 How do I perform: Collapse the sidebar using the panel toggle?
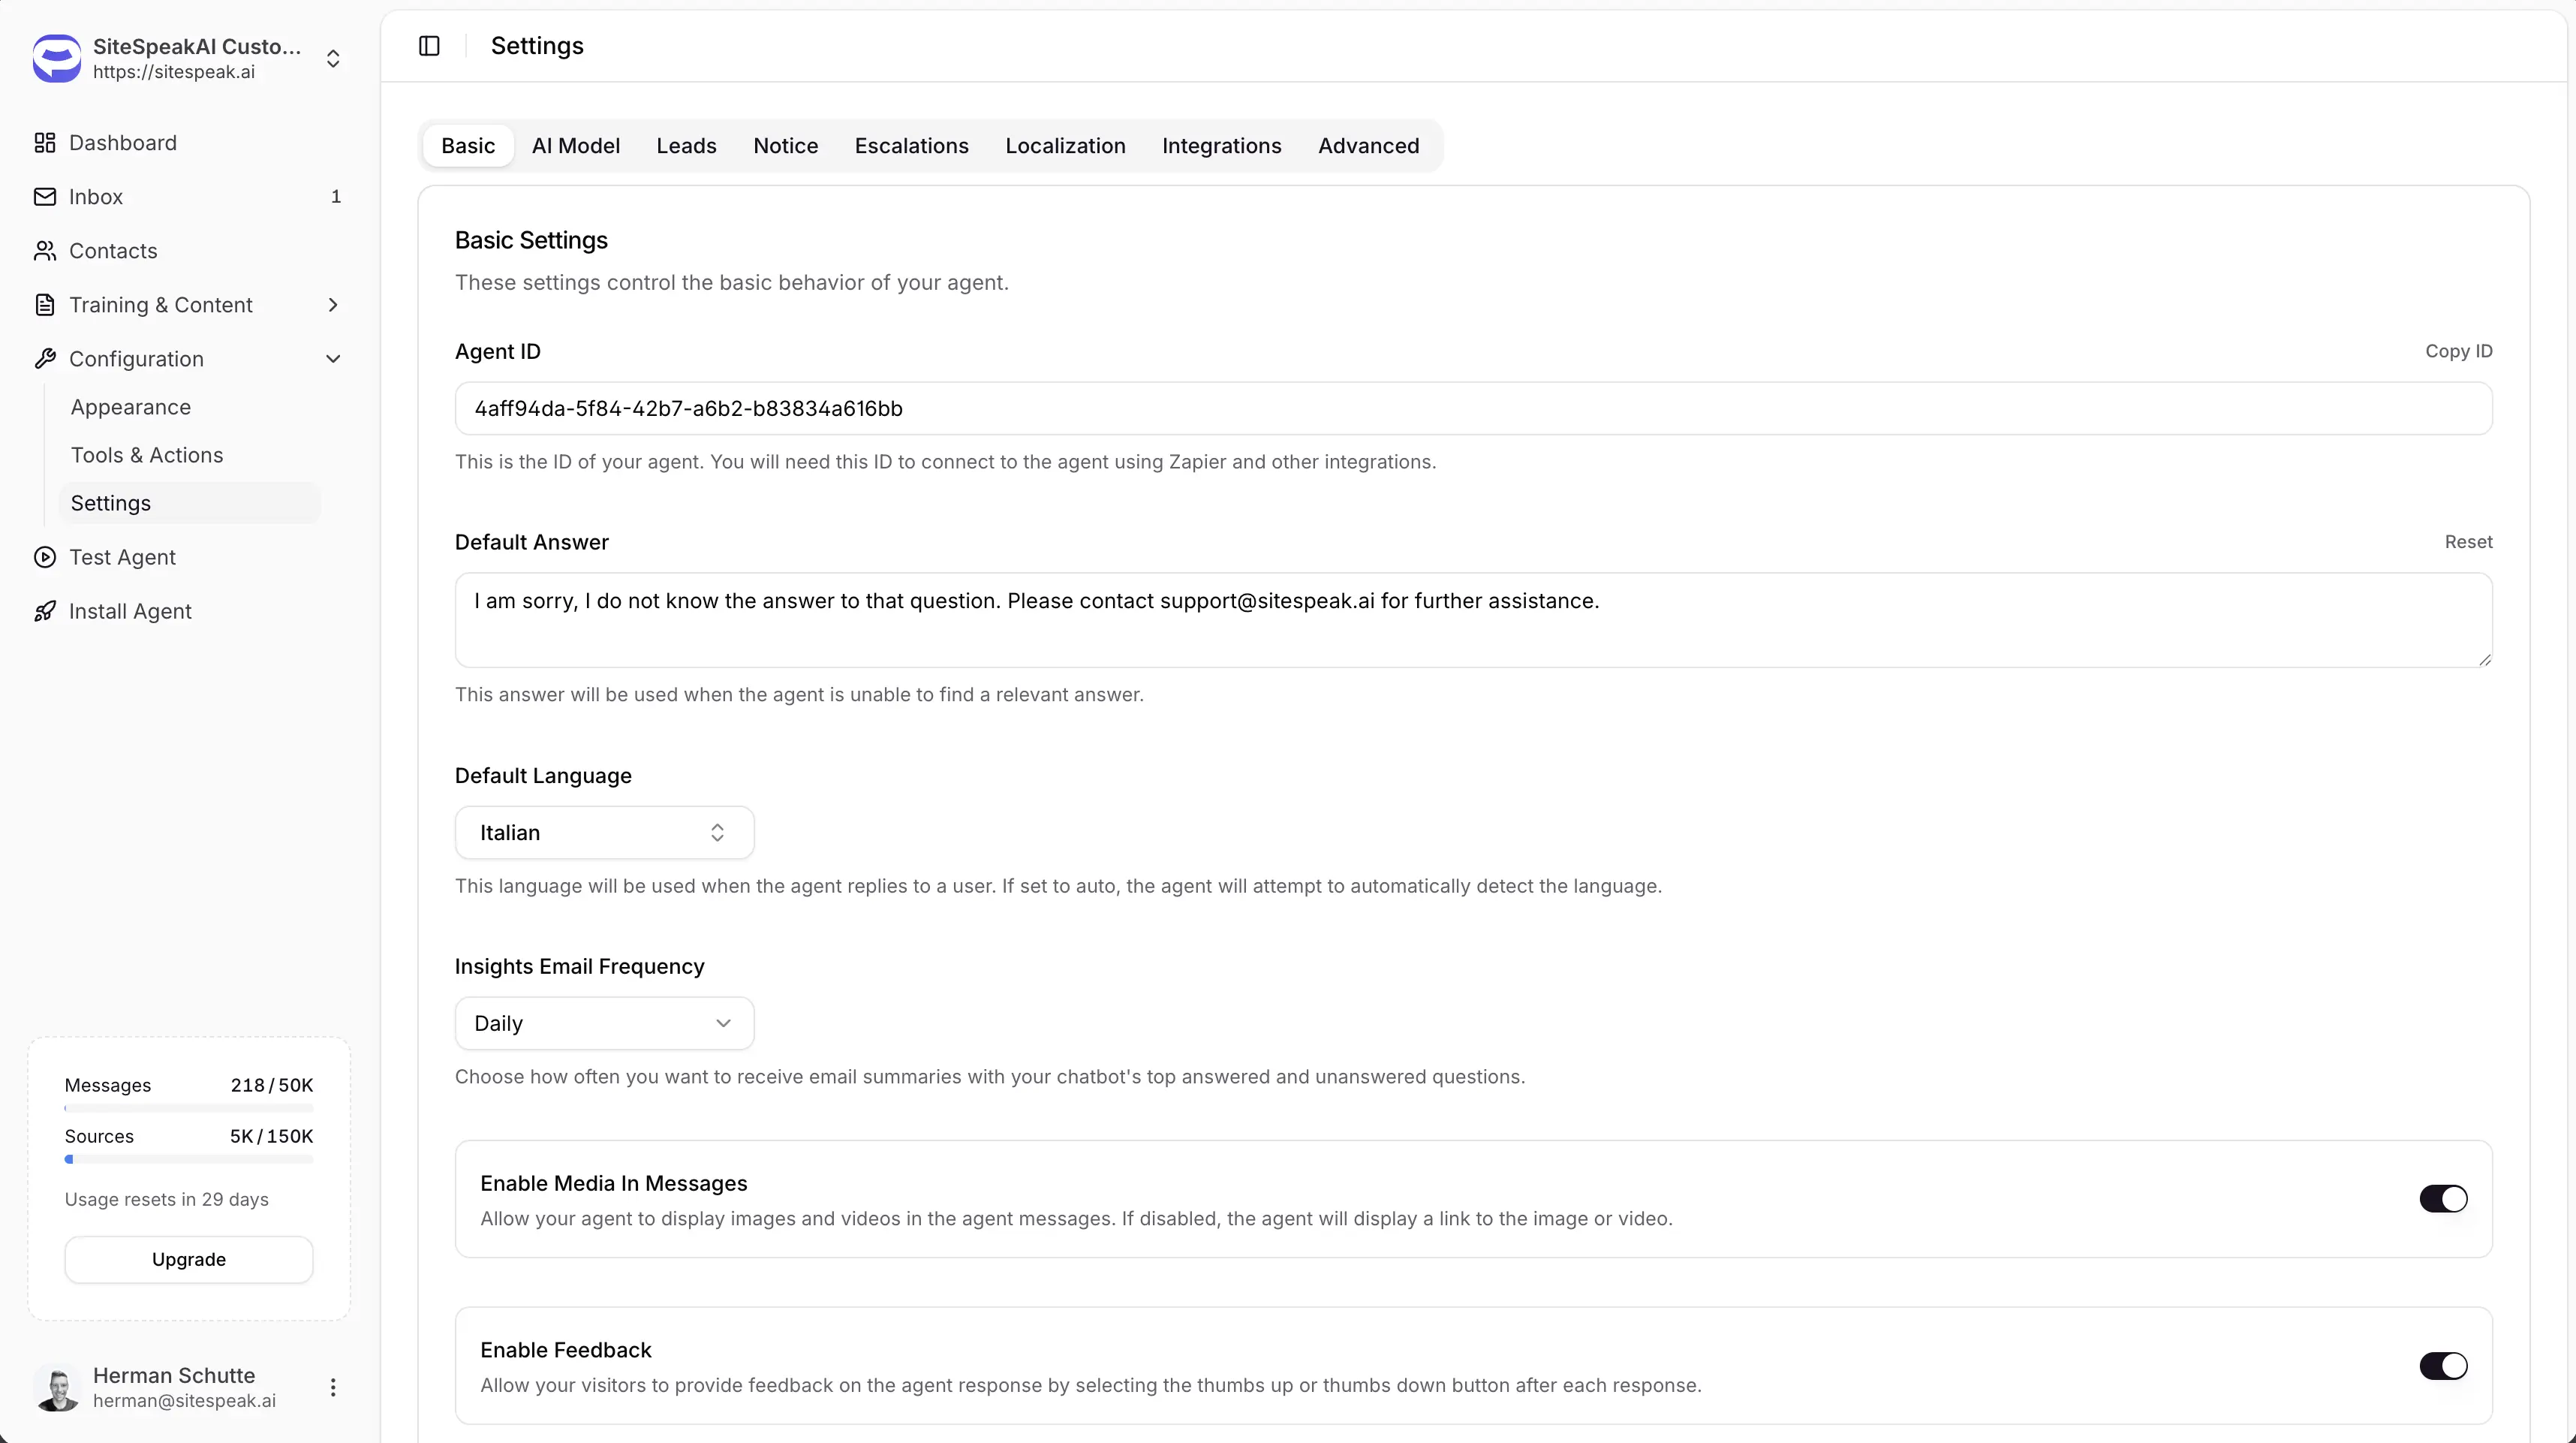tap(429, 45)
